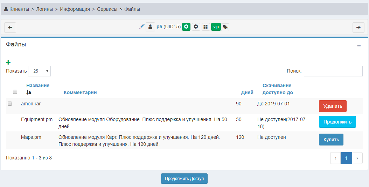Screen dimensions: 369x187
Task: Click the pencil edit icon
Action: point(142,27)
